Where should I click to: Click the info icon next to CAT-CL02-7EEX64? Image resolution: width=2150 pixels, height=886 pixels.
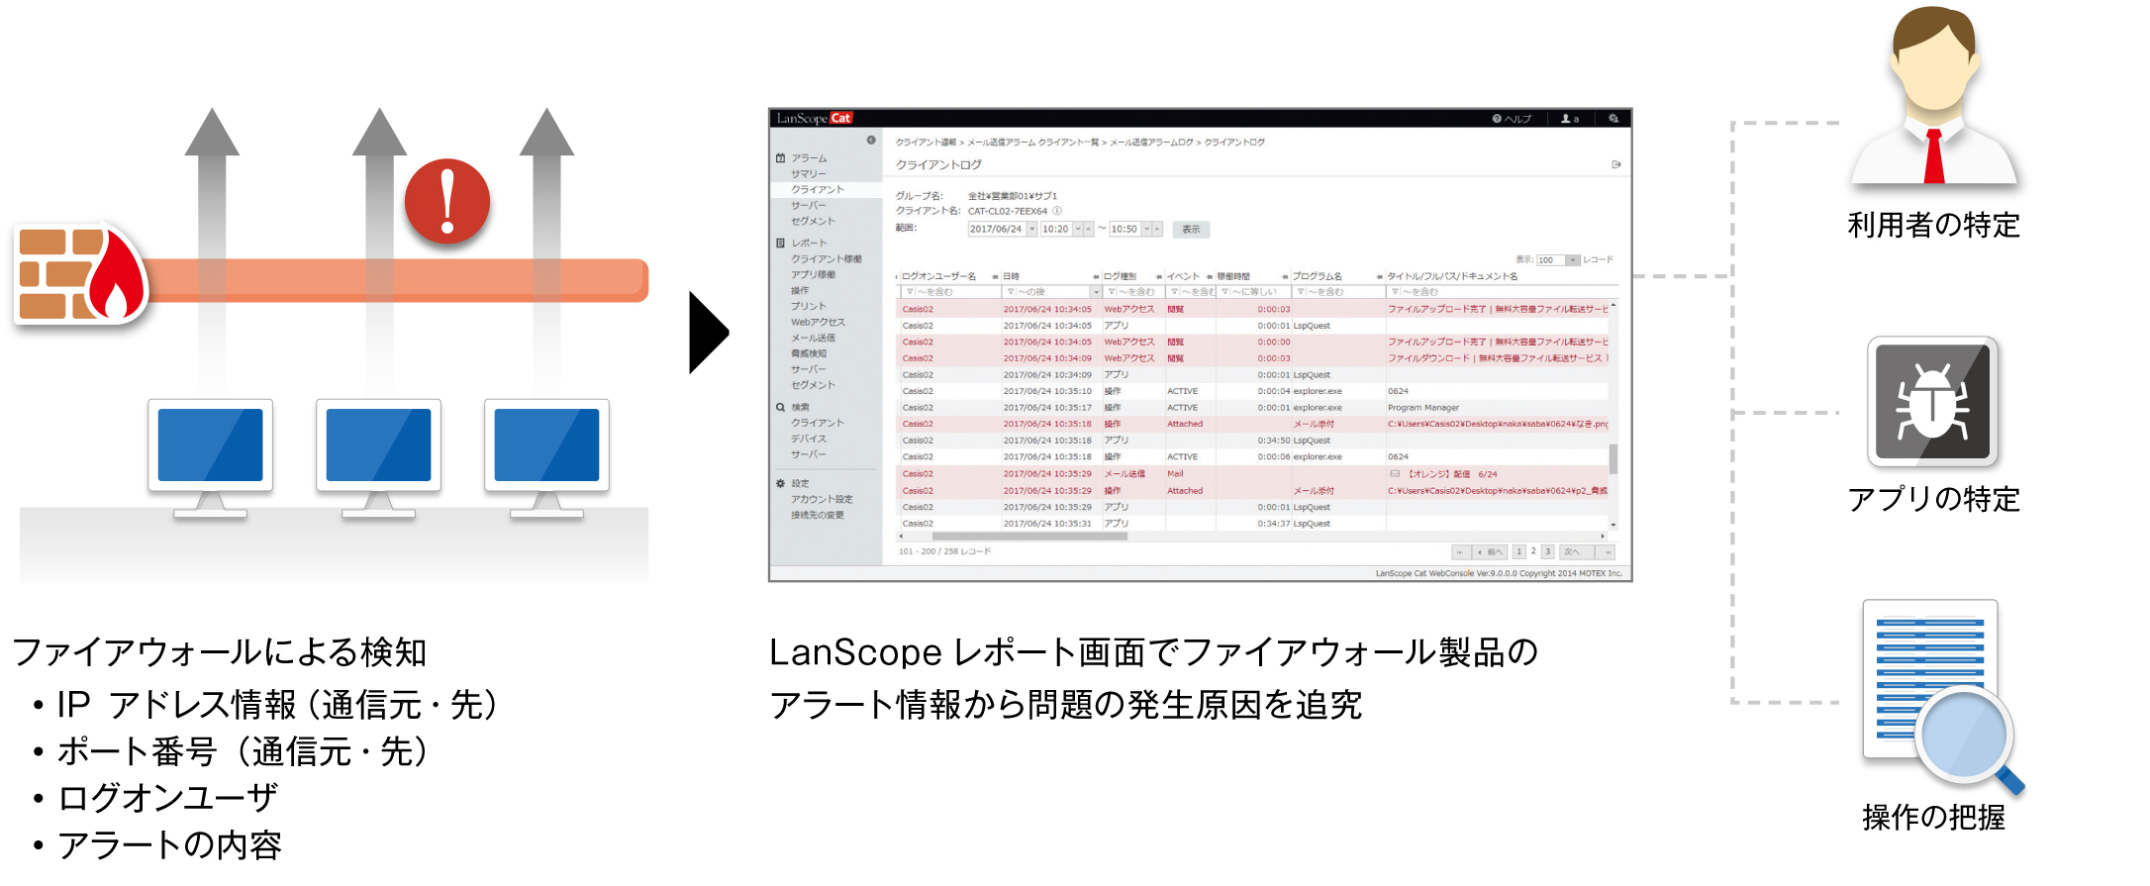1057,211
